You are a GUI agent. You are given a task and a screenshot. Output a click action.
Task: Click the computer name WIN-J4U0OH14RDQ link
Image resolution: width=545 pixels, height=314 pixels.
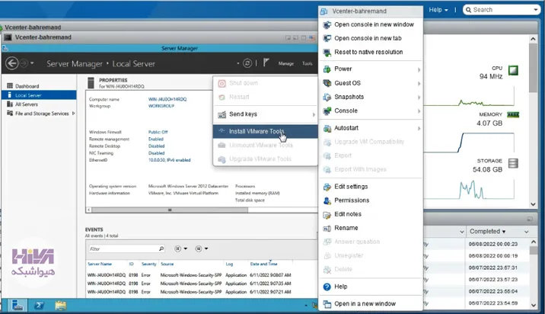coord(167,99)
